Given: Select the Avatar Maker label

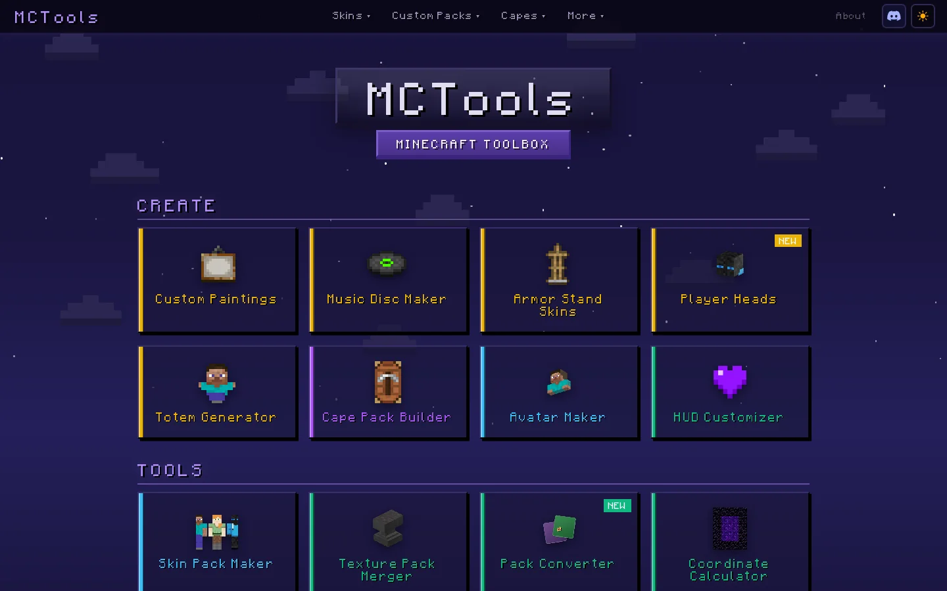Looking at the screenshot, I should 558,418.
